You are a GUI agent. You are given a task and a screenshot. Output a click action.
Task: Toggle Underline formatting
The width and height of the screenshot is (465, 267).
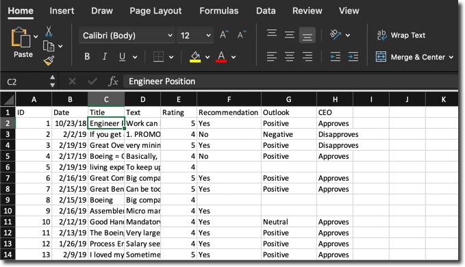[122, 56]
